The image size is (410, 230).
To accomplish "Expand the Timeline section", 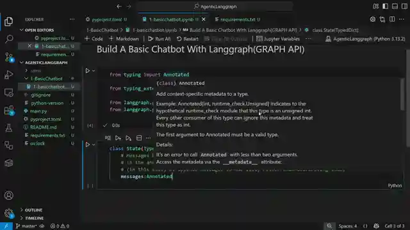I will point(34,218).
